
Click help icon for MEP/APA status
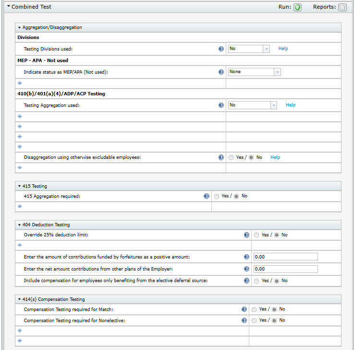(x=221, y=72)
